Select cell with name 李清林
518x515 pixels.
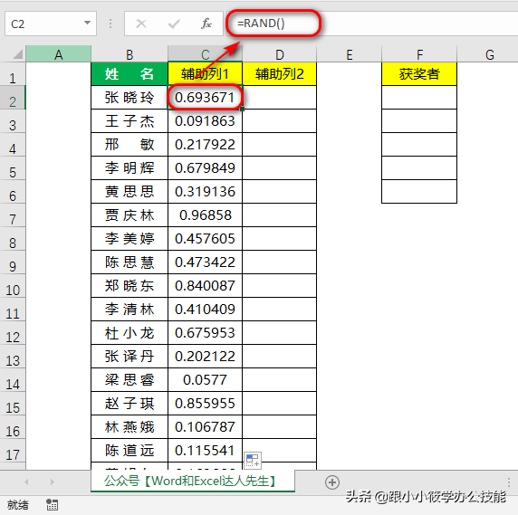[129, 310]
